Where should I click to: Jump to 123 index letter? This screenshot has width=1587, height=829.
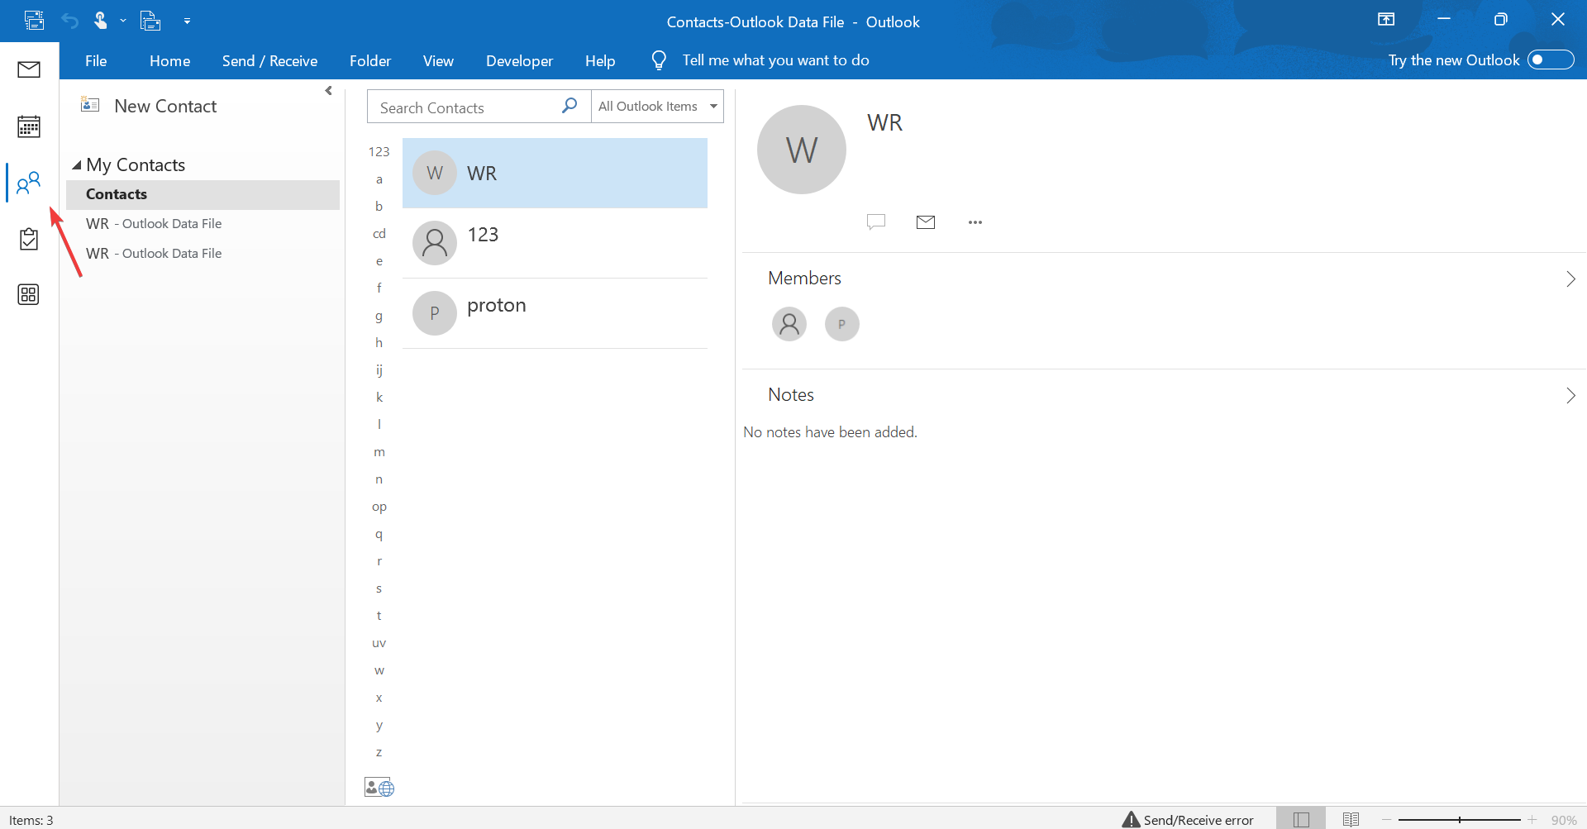point(379,151)
